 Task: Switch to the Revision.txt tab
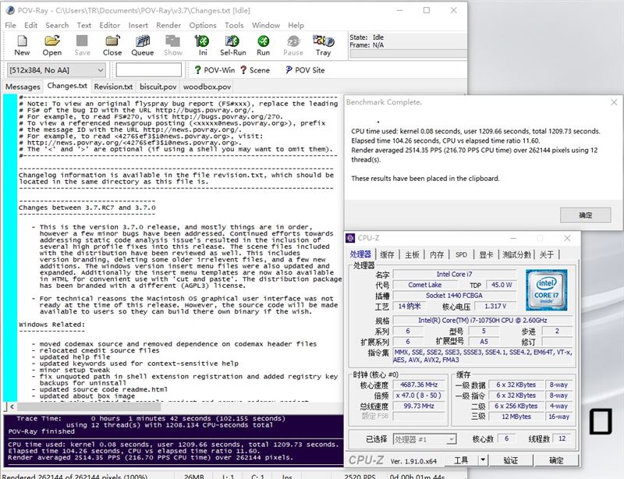point(113,87)
